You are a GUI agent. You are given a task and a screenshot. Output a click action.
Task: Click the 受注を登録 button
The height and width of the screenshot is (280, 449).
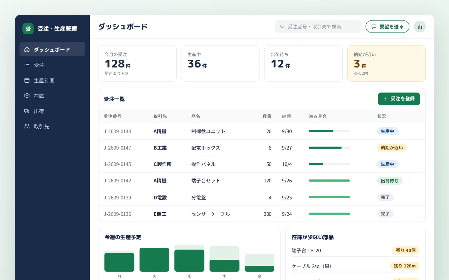pos(399,99)
